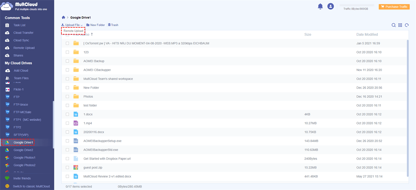Screen dimensions: 416x190
Task: Tick the checkbox for folder 123
Action: [67, 52]
